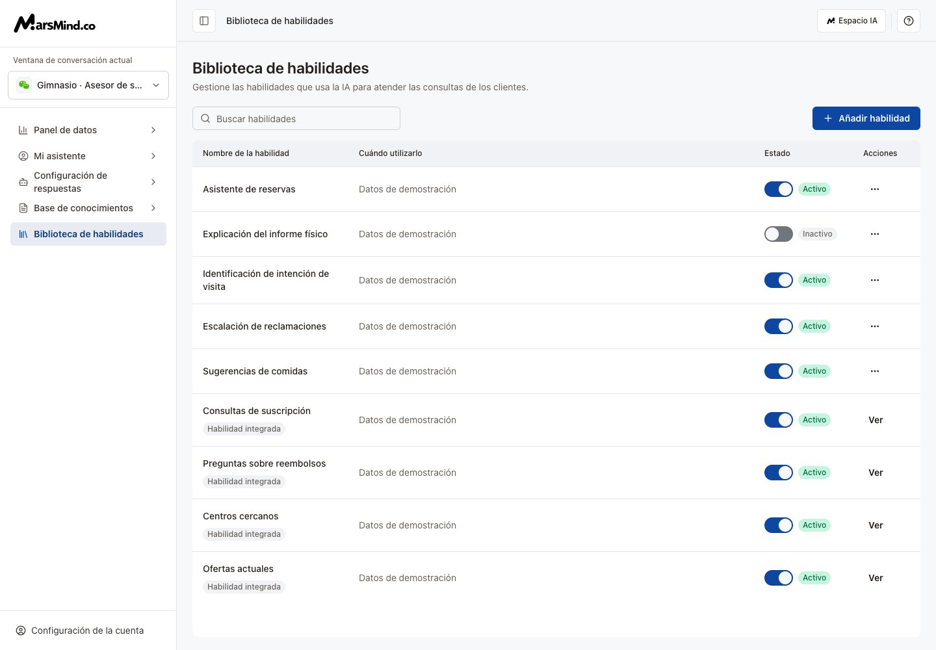This screenshot has height=650, width=936.
Task: Toggle the sidebar panel icon
Action: 204,21
